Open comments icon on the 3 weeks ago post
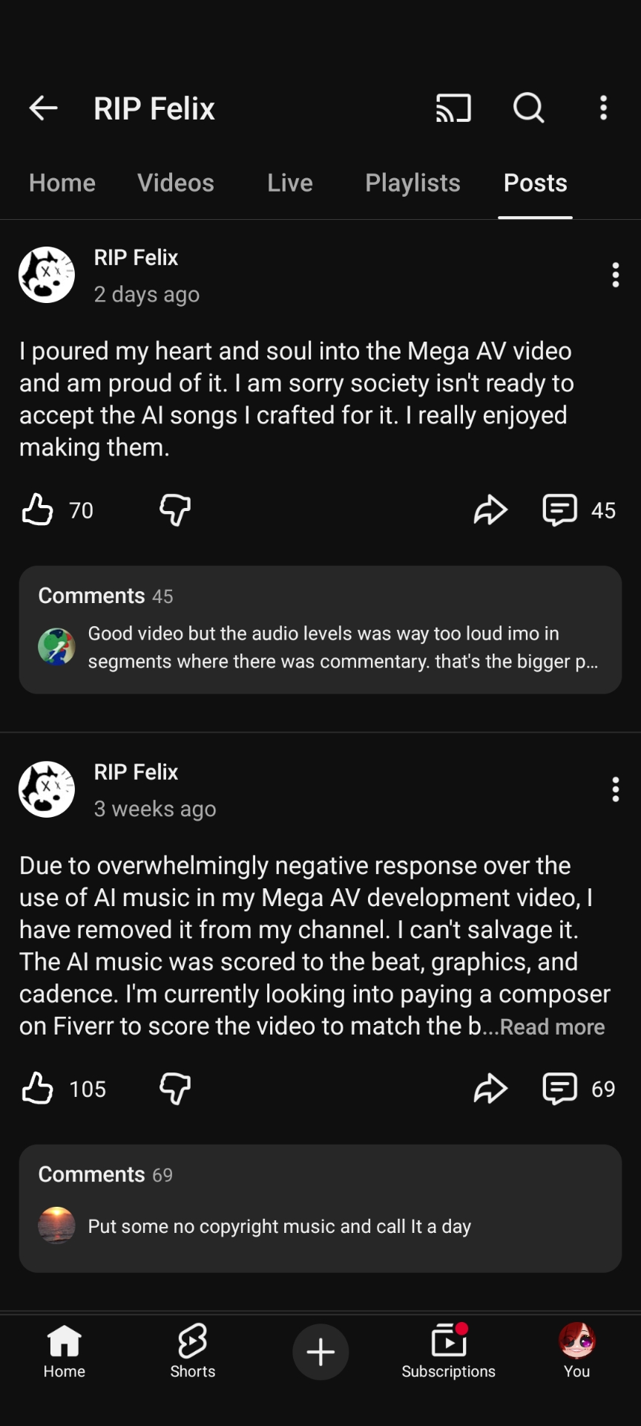 point(560,1089)
